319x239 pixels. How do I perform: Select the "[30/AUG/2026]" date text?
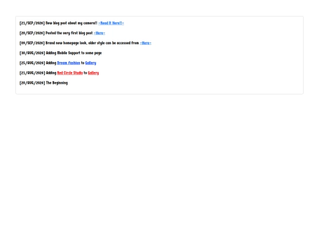click(x=32, y=53)
